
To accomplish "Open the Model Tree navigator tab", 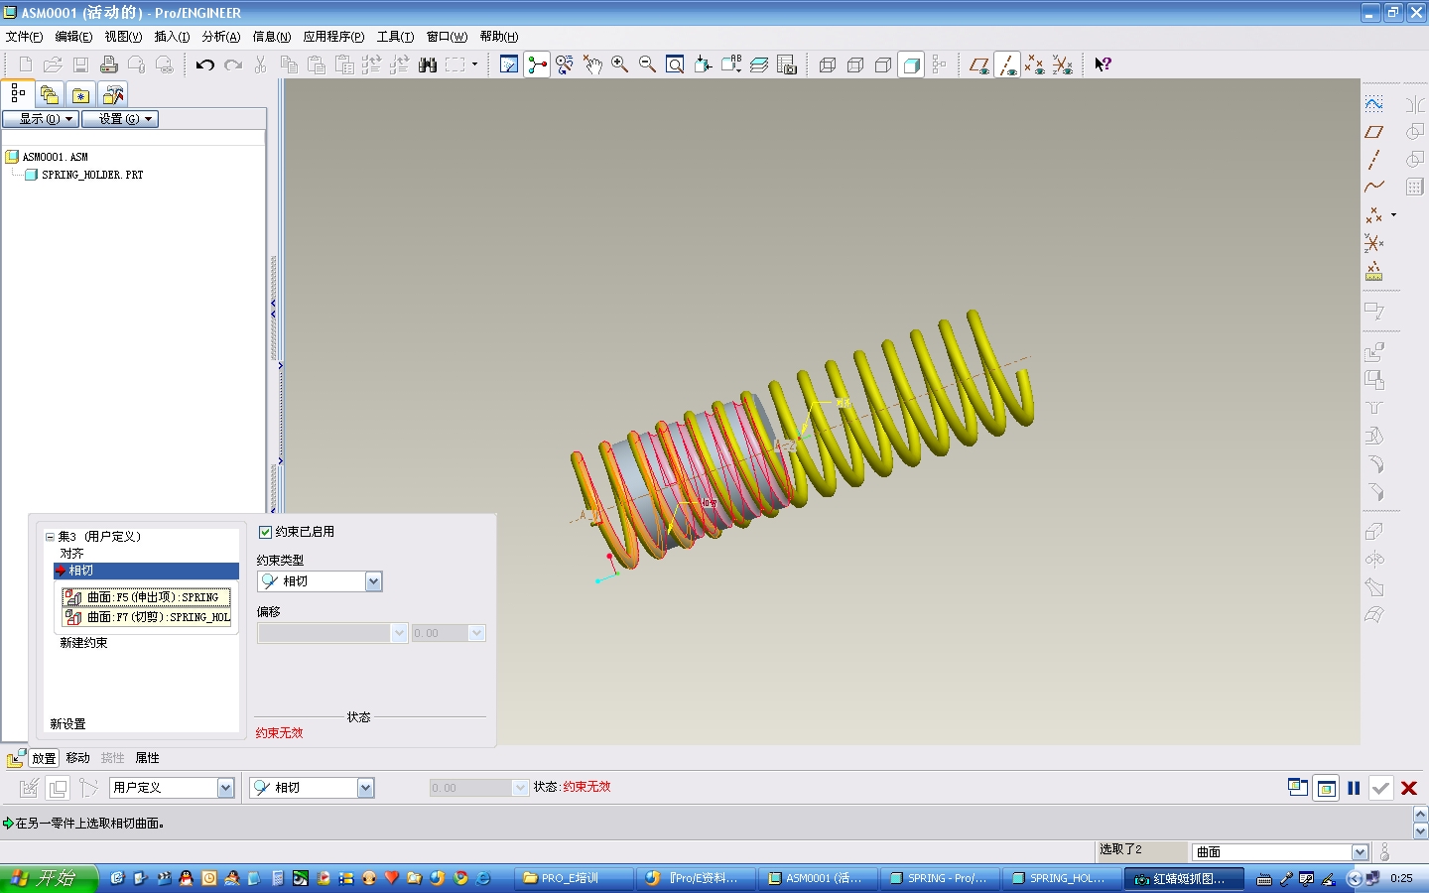I will (18, 94).
